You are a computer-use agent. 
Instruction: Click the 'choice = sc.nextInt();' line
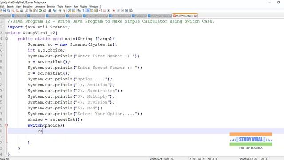coord(55,120)
